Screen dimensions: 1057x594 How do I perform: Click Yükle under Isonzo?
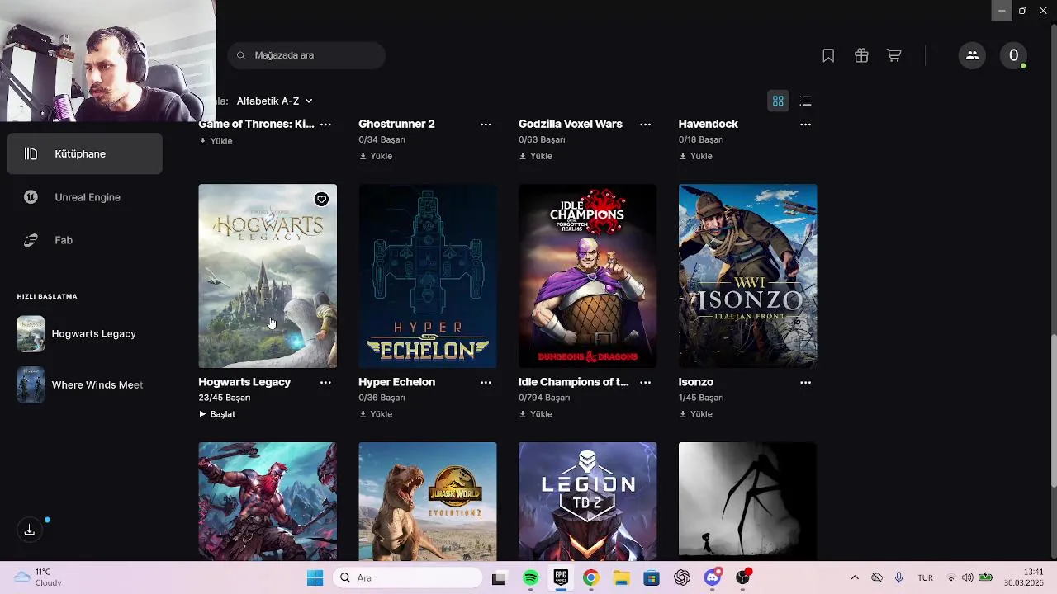696,414
